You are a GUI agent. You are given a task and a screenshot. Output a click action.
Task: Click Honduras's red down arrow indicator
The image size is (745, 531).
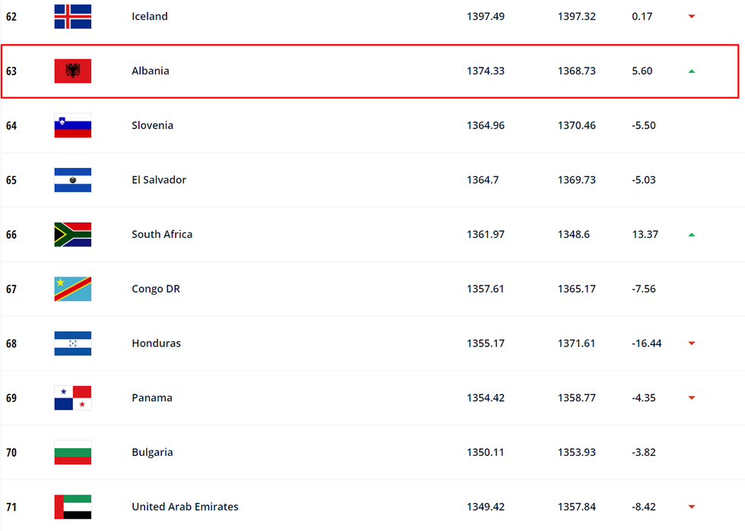[x=692, y=343]
